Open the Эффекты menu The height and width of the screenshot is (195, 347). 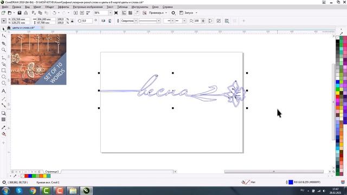pos(63,7)
